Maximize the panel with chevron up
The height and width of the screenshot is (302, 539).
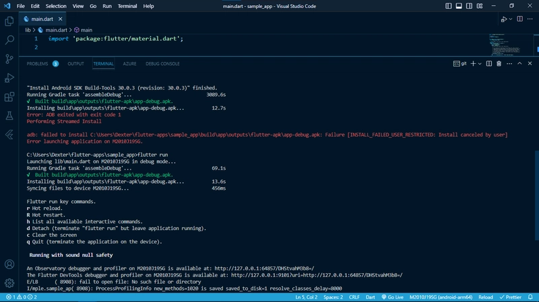[x=519, y=63]
